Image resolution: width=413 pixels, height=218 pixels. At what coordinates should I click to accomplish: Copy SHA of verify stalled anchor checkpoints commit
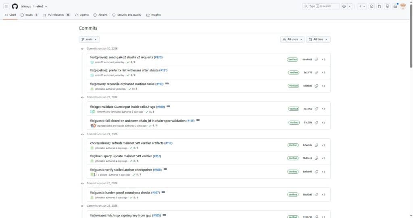[316, 172]
